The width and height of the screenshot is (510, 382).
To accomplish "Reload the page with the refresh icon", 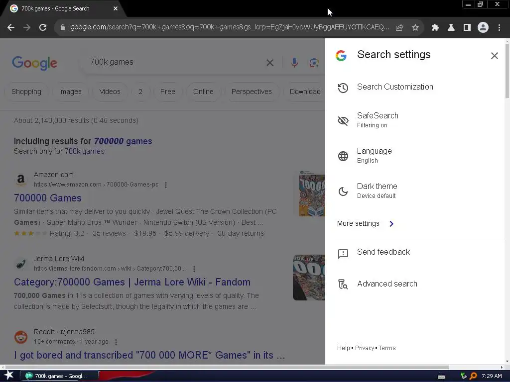I will pyautogui.click(x=43, y=28).
